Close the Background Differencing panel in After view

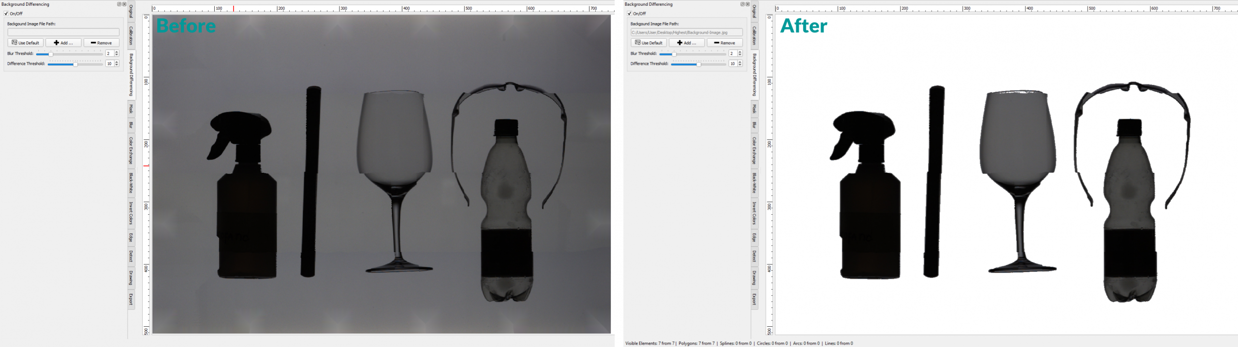coord(748,4)
